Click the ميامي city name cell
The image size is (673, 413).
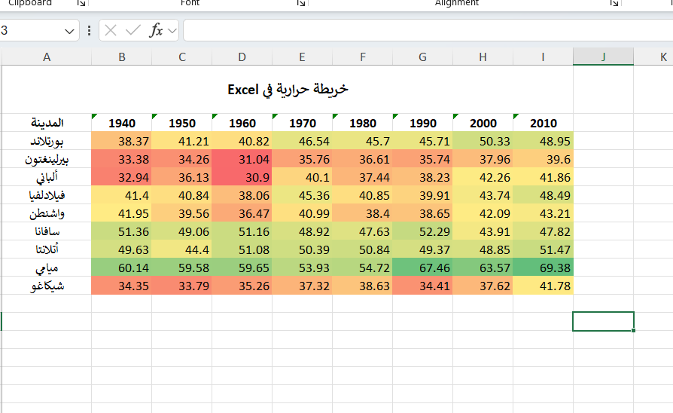click(x=47, y=268)
